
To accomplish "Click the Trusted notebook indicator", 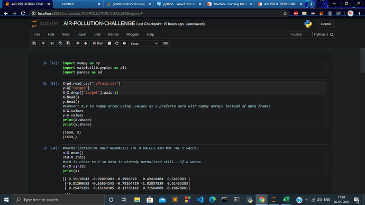I will pos(296,34).
